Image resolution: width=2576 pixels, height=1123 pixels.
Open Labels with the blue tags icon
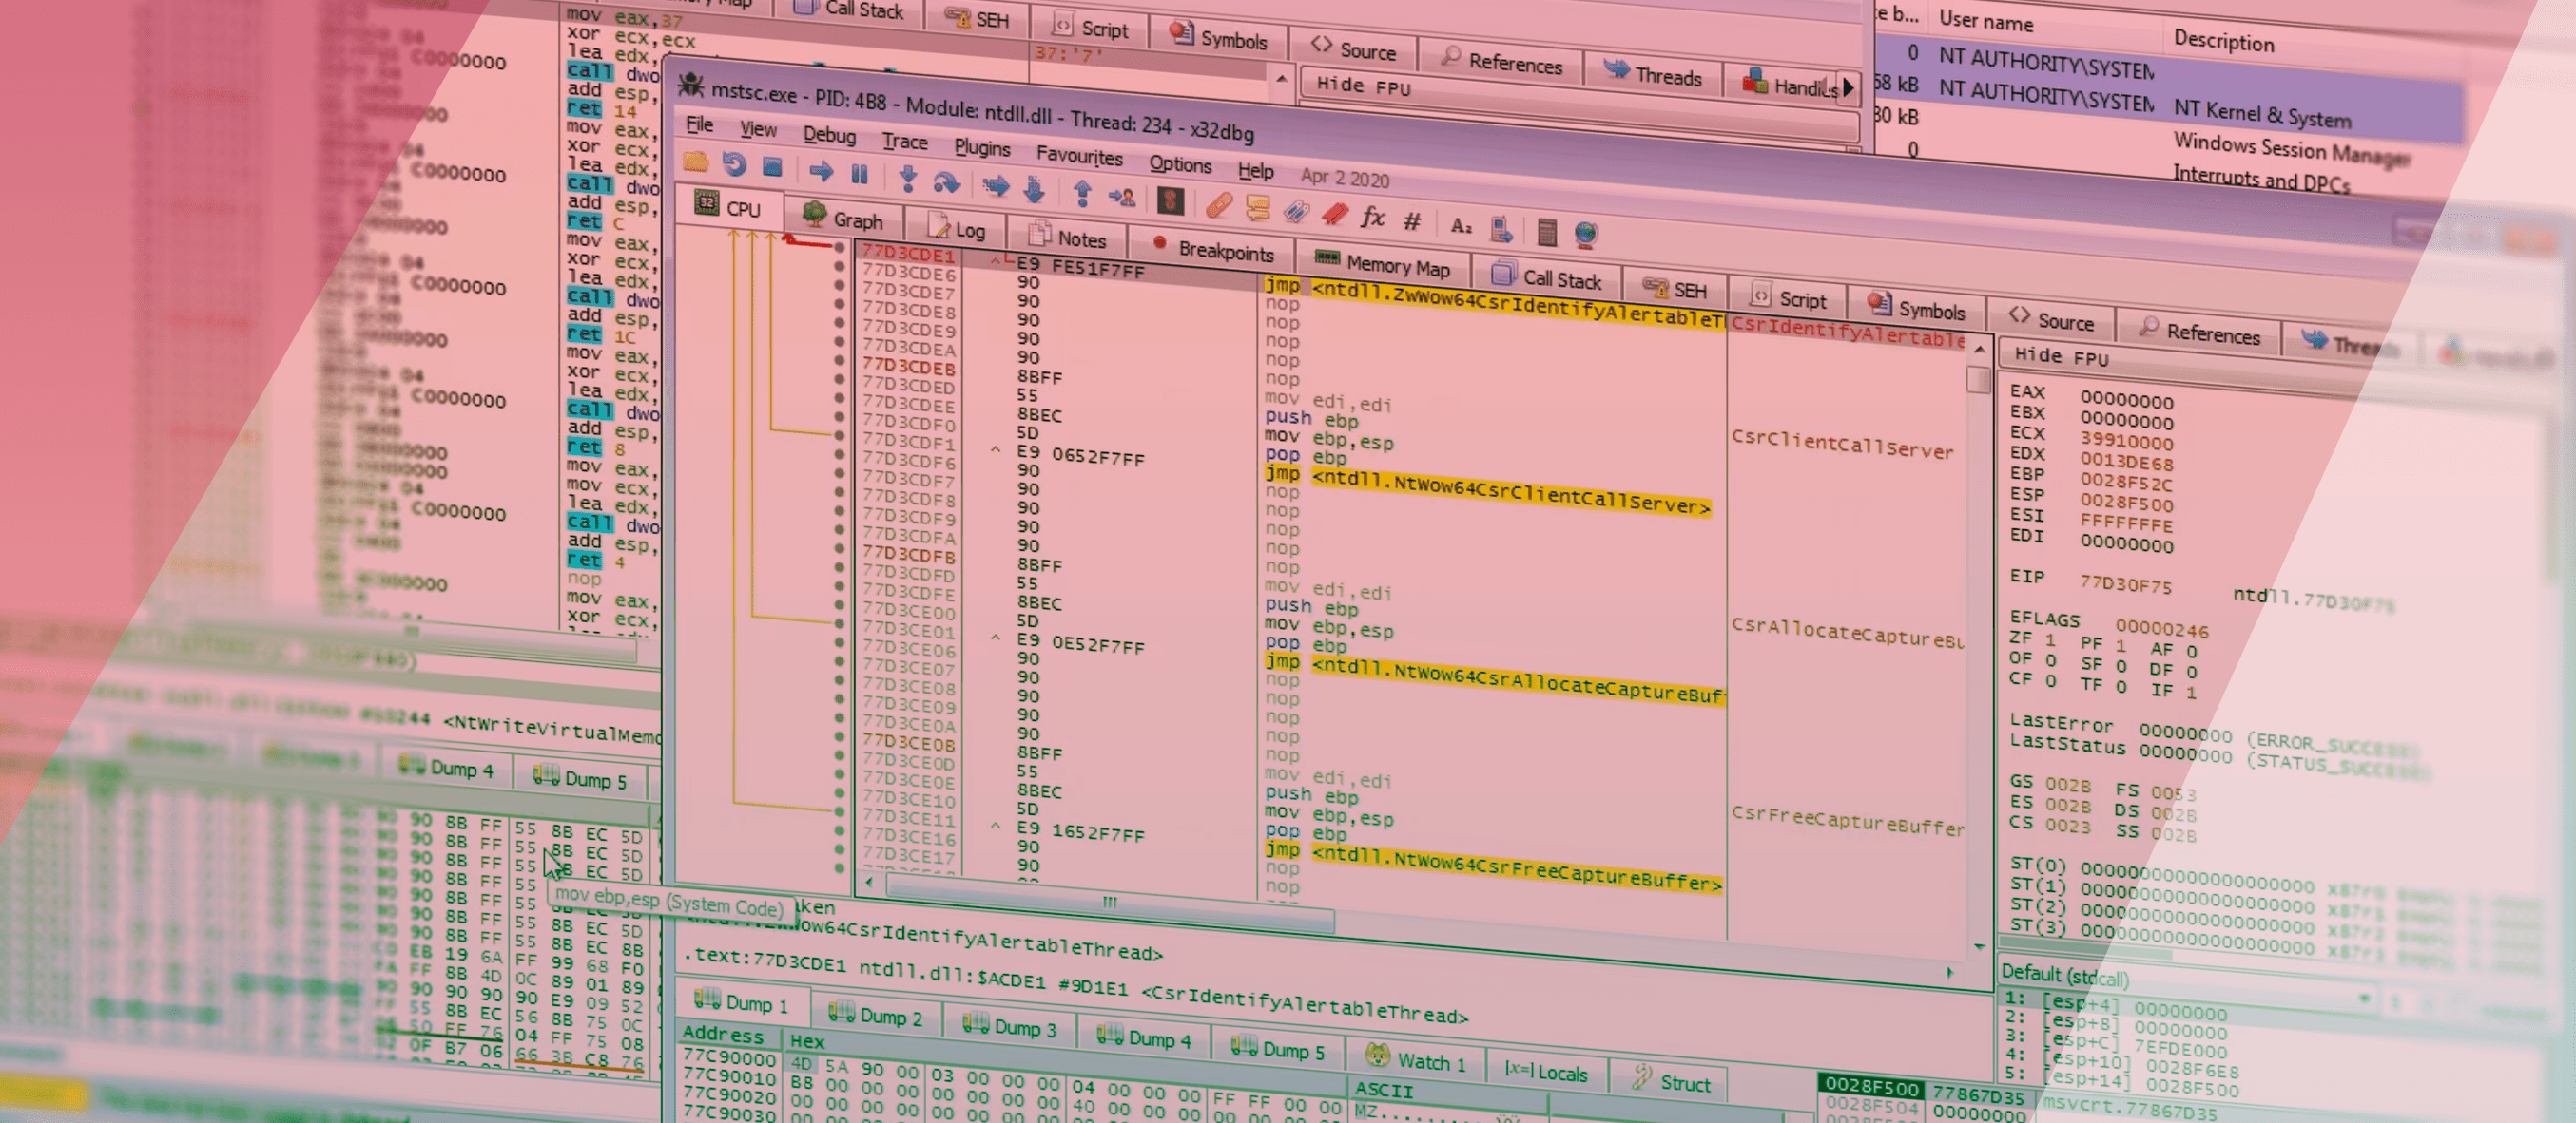pyautogui.click(x=1296, y=212)
